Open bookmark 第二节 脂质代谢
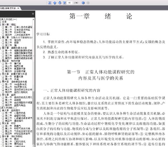 (x=14, y=66)
